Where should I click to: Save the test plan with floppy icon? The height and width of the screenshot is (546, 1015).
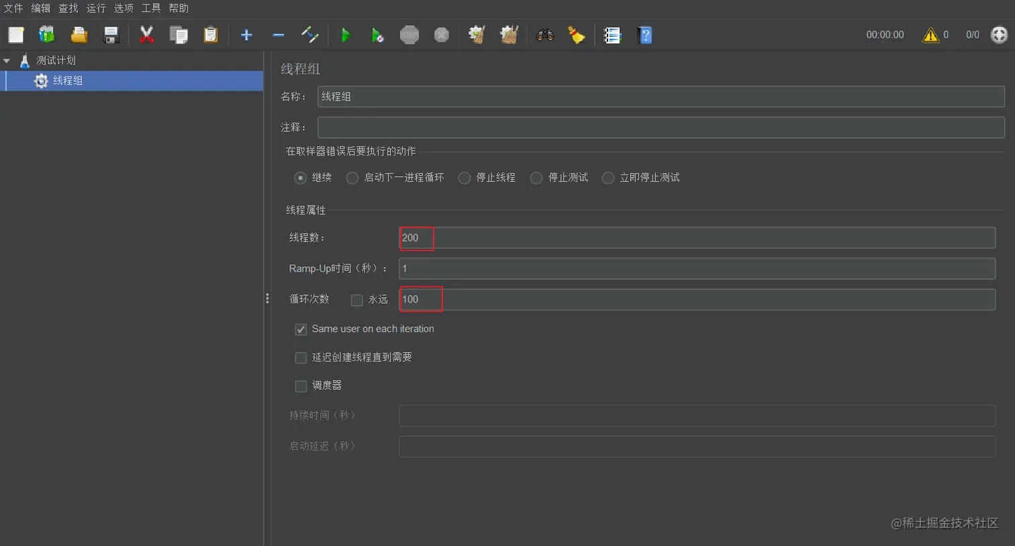pyautogui.click(x=111, y=35)
